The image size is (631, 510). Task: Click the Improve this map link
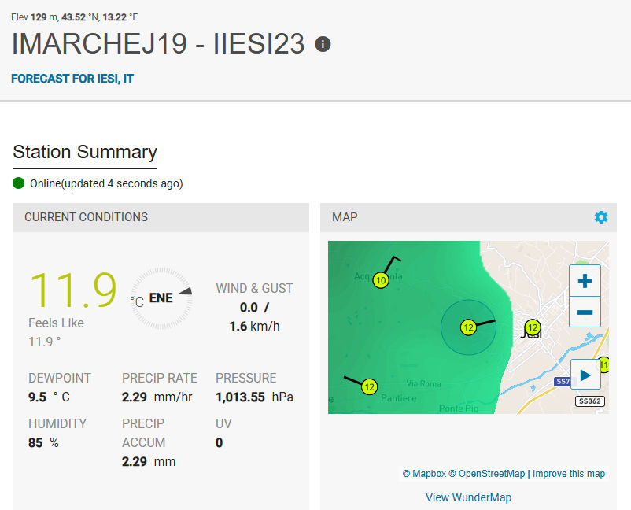click(569, 474)
